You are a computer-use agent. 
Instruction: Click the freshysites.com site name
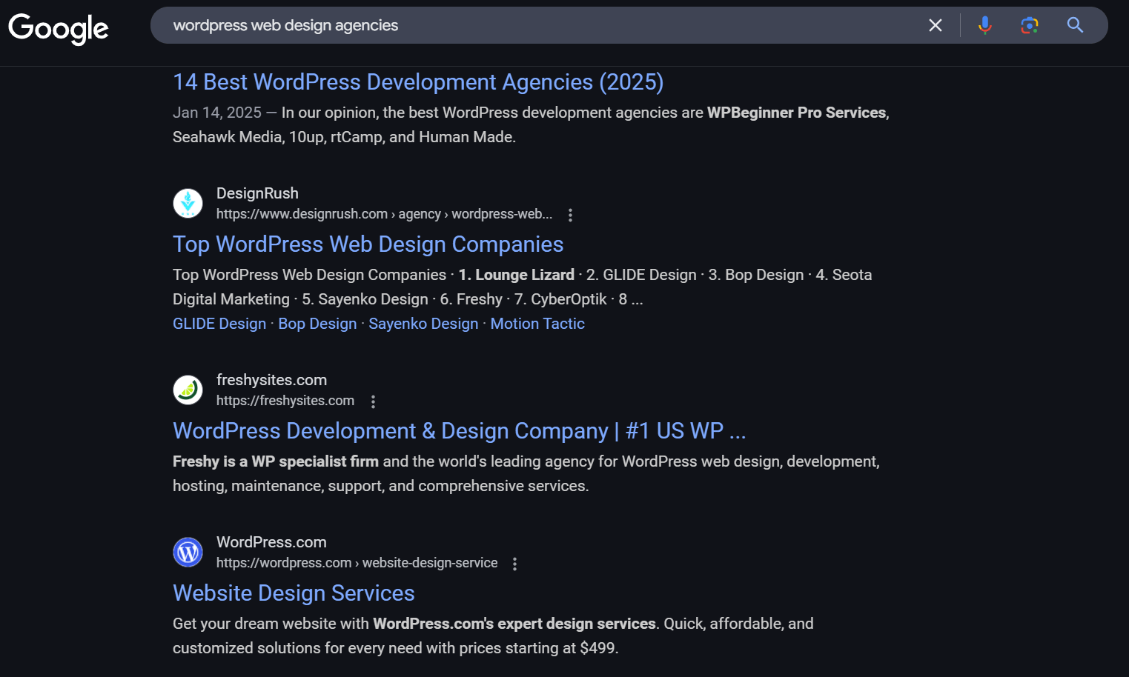click(271, 380)
